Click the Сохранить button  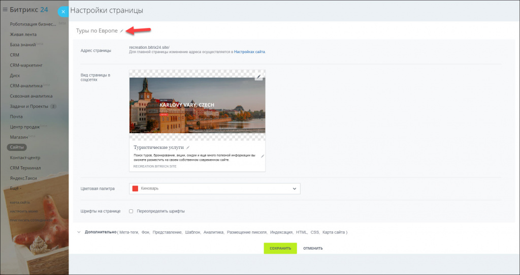pos(280,248)
